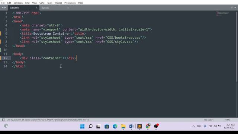The width and height of the screenshot is (238, 134).
Task: Open the clock showing 2:21 AM
Action: pyautogui.click(x=229, y=126)
